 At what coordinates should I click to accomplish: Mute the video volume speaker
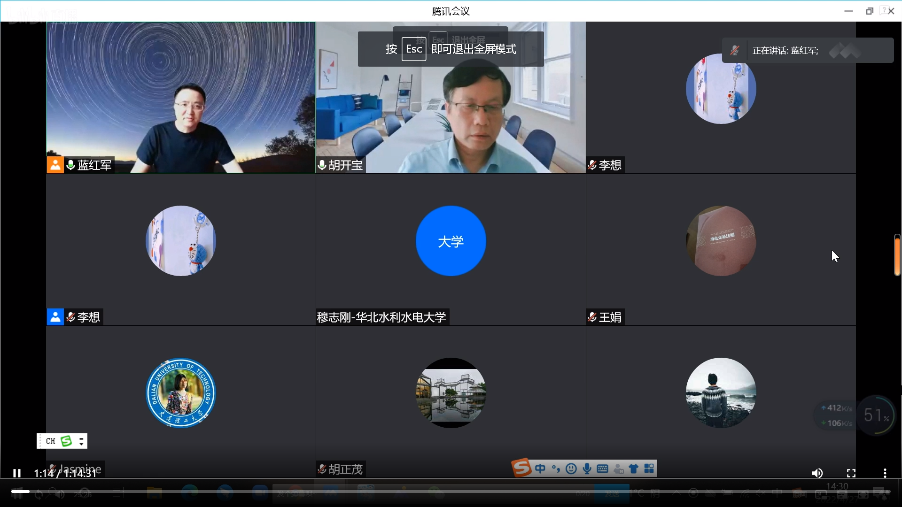(x=817, y=473)
